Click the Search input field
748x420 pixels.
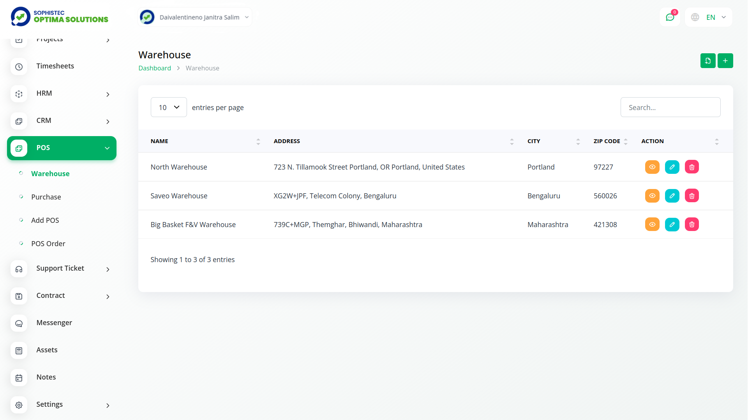click(670, 107)
